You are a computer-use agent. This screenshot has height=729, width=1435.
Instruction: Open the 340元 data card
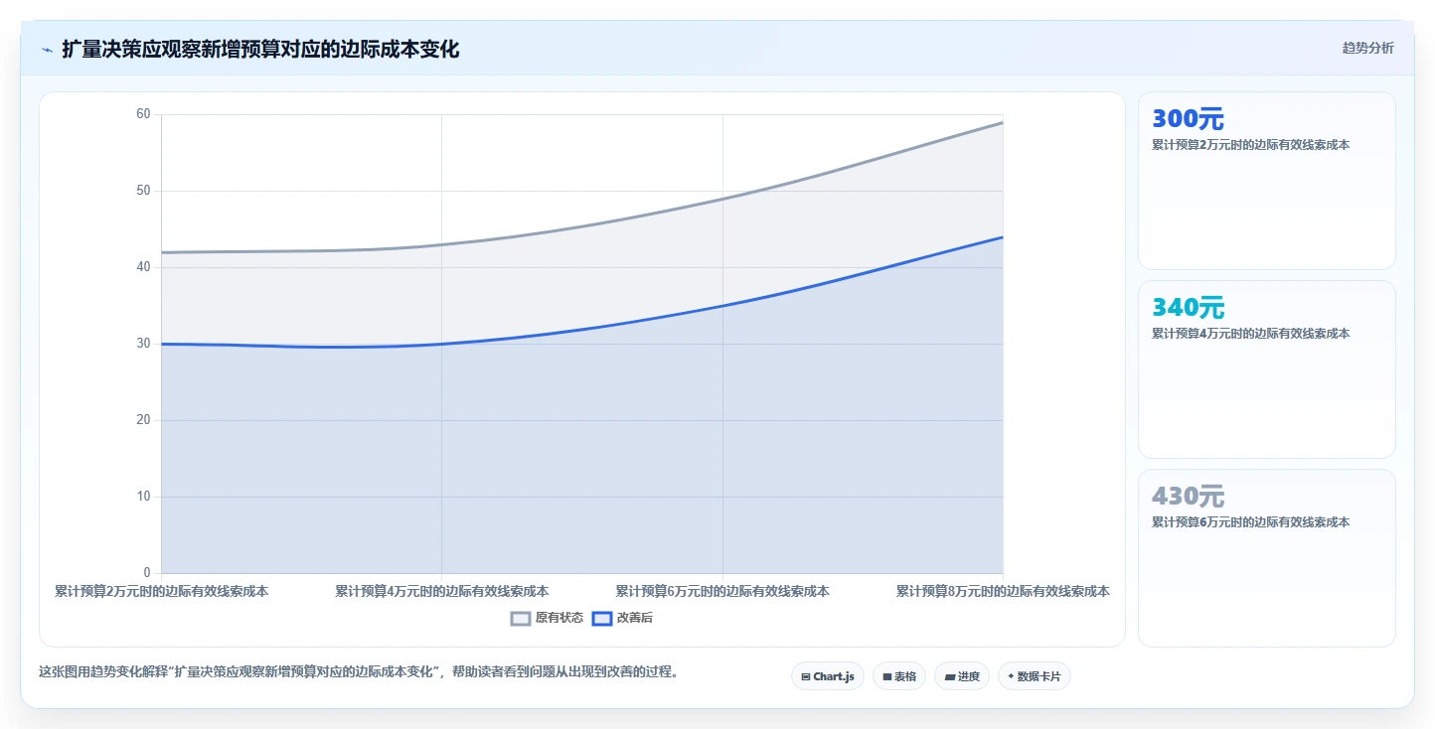[x=1266, y=369]
